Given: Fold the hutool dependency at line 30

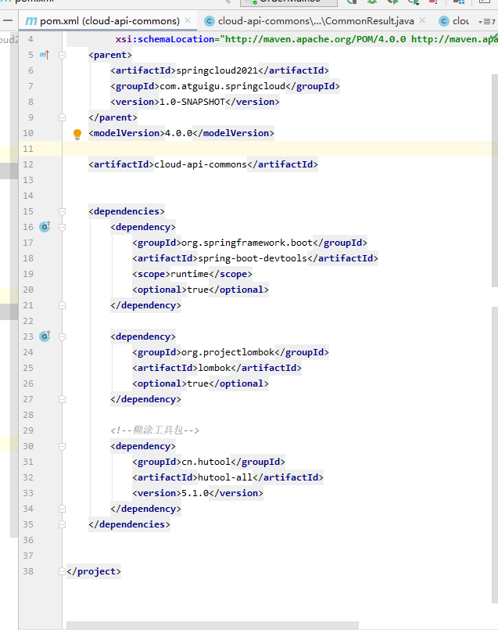Looking at the screenshot, I should 63,446.
